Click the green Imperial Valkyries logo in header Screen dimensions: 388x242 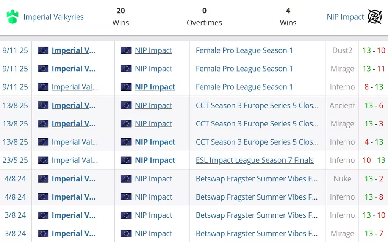click(13, 17)
